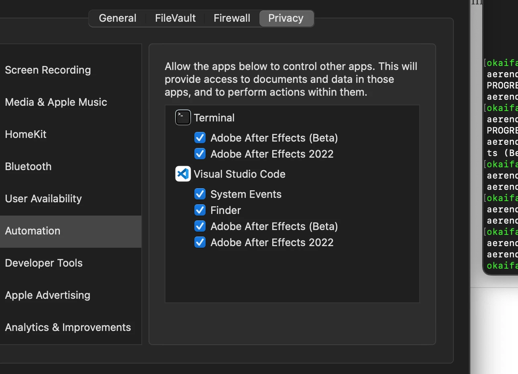Choose Bluetooth in the sidebar list

click(x=28, y=166)
